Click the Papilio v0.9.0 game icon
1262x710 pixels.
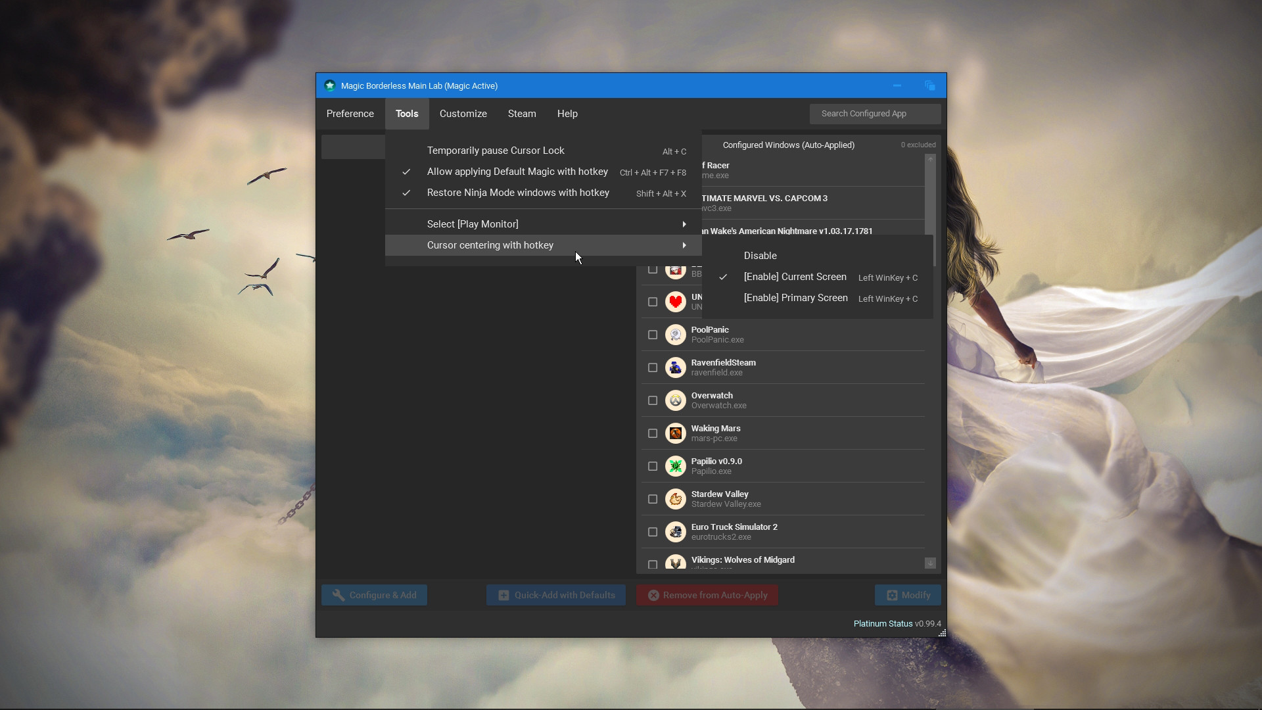tap(676, 465)
